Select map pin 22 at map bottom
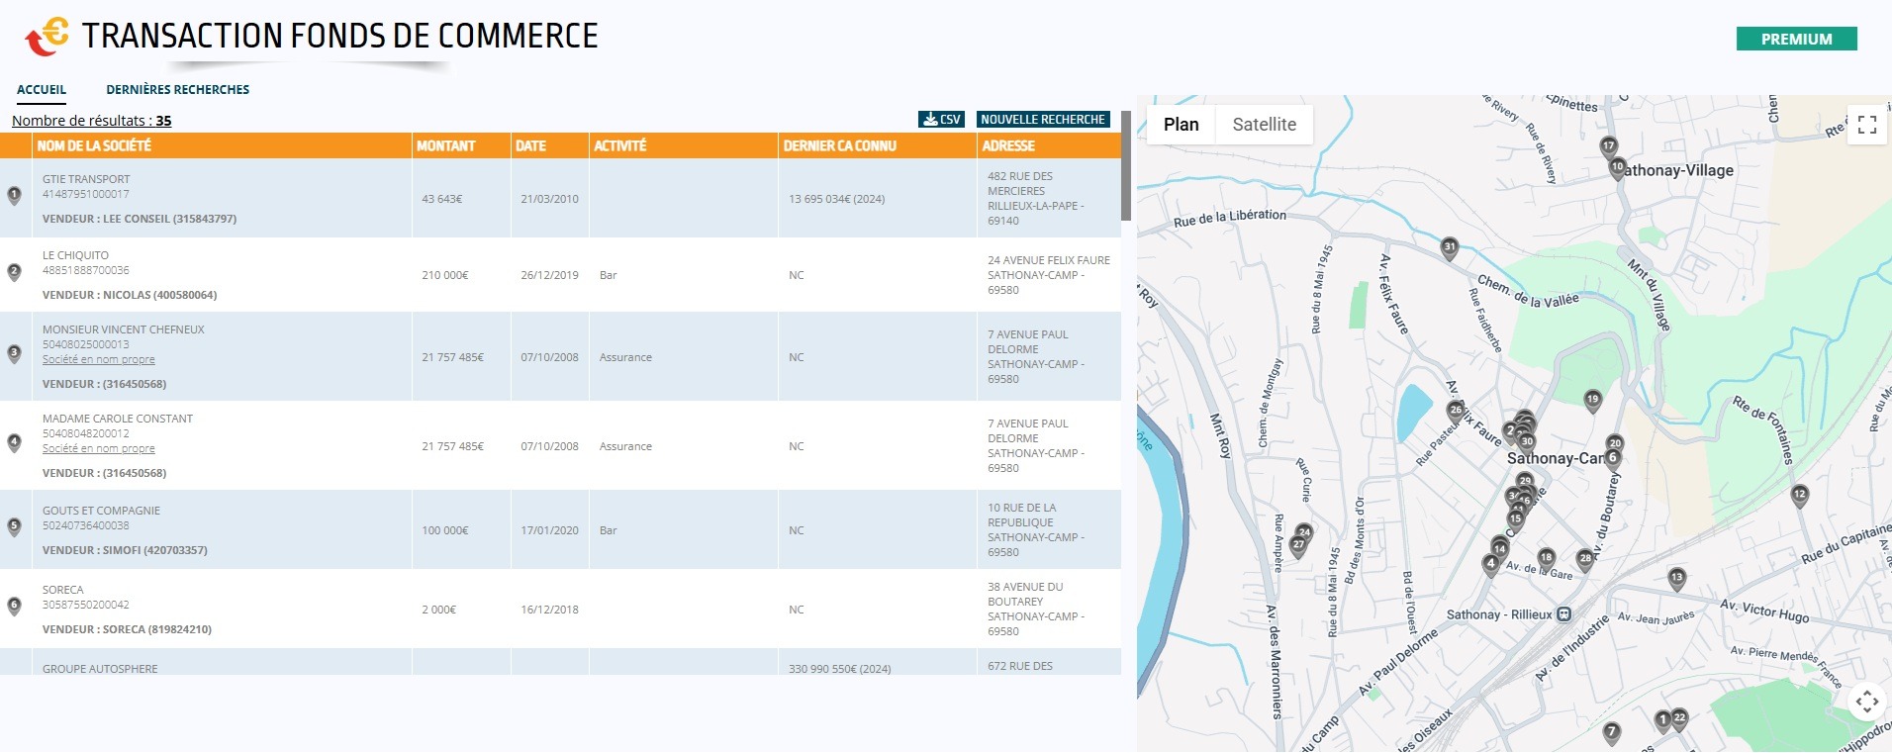1892x753 pixels. pyautogui.click(x=1679, y=719)
